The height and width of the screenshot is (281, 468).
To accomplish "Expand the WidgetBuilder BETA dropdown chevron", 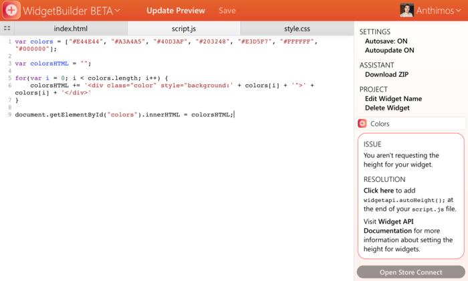I will (x=117, y=11).
